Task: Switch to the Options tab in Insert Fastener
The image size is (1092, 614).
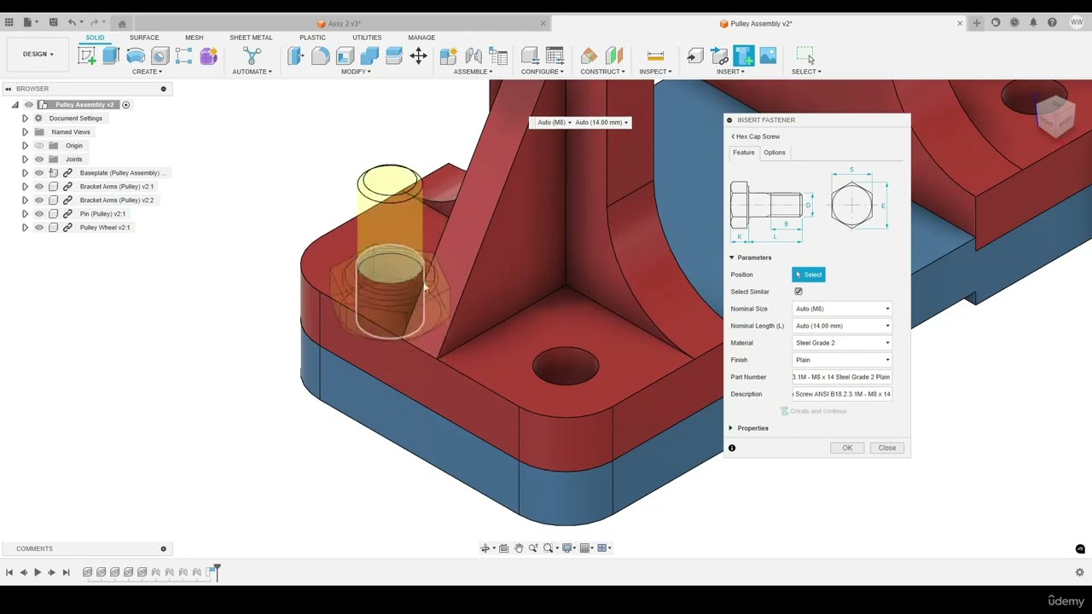Action: click(x=775, y=153)
